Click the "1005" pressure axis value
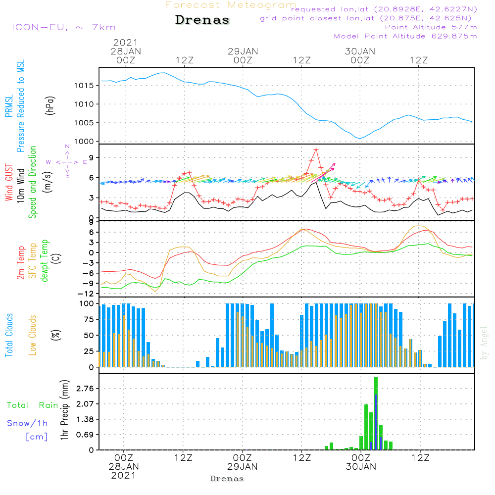Screen dimensions: 495x495 coord(84,123)
